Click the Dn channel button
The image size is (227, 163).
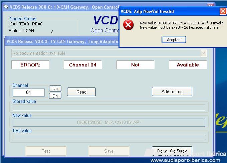[55, 96]
